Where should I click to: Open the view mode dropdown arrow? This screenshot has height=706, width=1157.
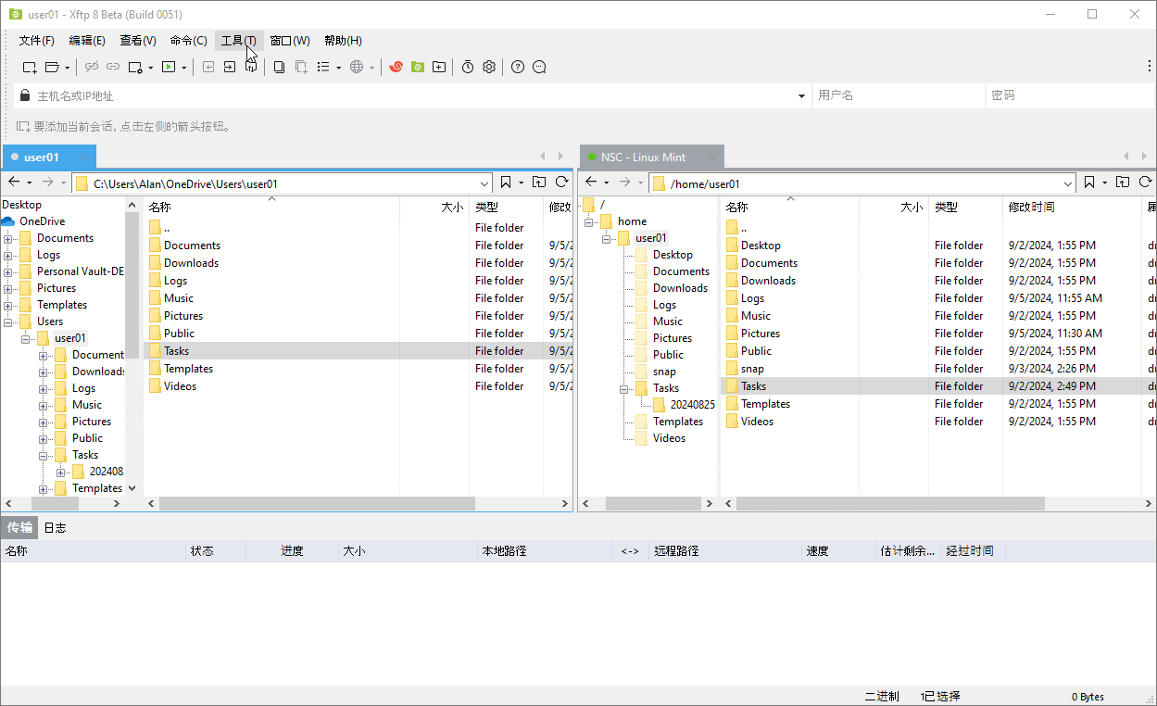click(338, 68)
